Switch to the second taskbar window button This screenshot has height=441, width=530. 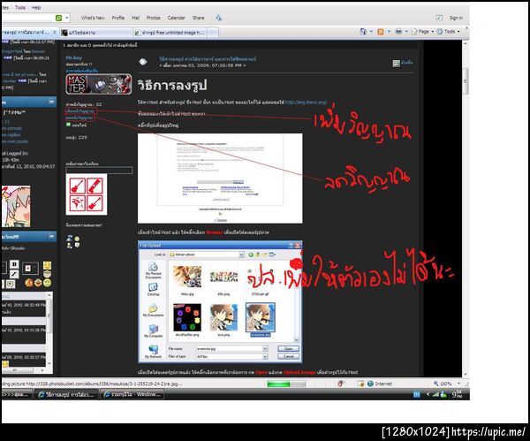(x=66, y=394)
